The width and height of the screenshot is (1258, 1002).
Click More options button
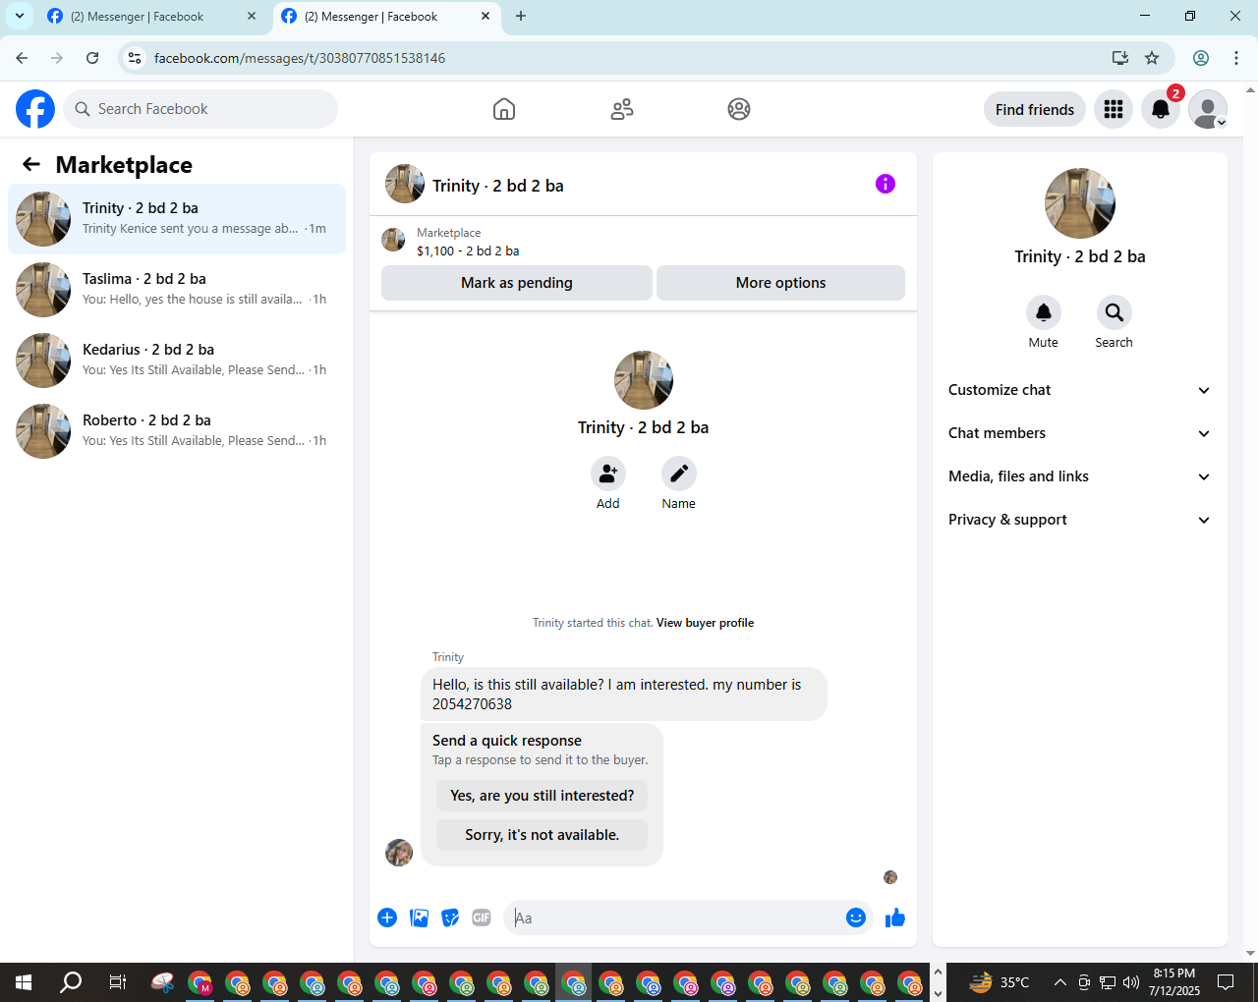780,283
